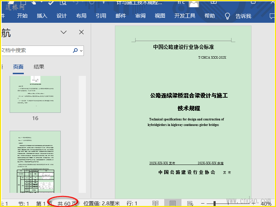Switch to Print Layout view
Screen dimensions: 276x207
click(173, 204)
